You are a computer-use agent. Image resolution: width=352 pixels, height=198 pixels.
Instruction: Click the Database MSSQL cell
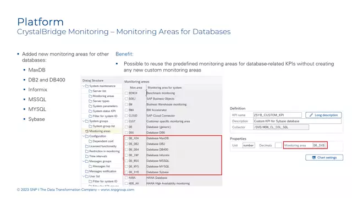(x=158, y=161)
